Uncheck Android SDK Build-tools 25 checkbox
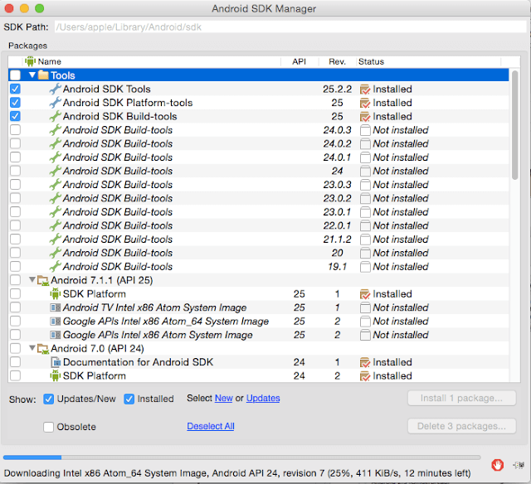Screen dimensions: 531x484 [x=15, y=116]
